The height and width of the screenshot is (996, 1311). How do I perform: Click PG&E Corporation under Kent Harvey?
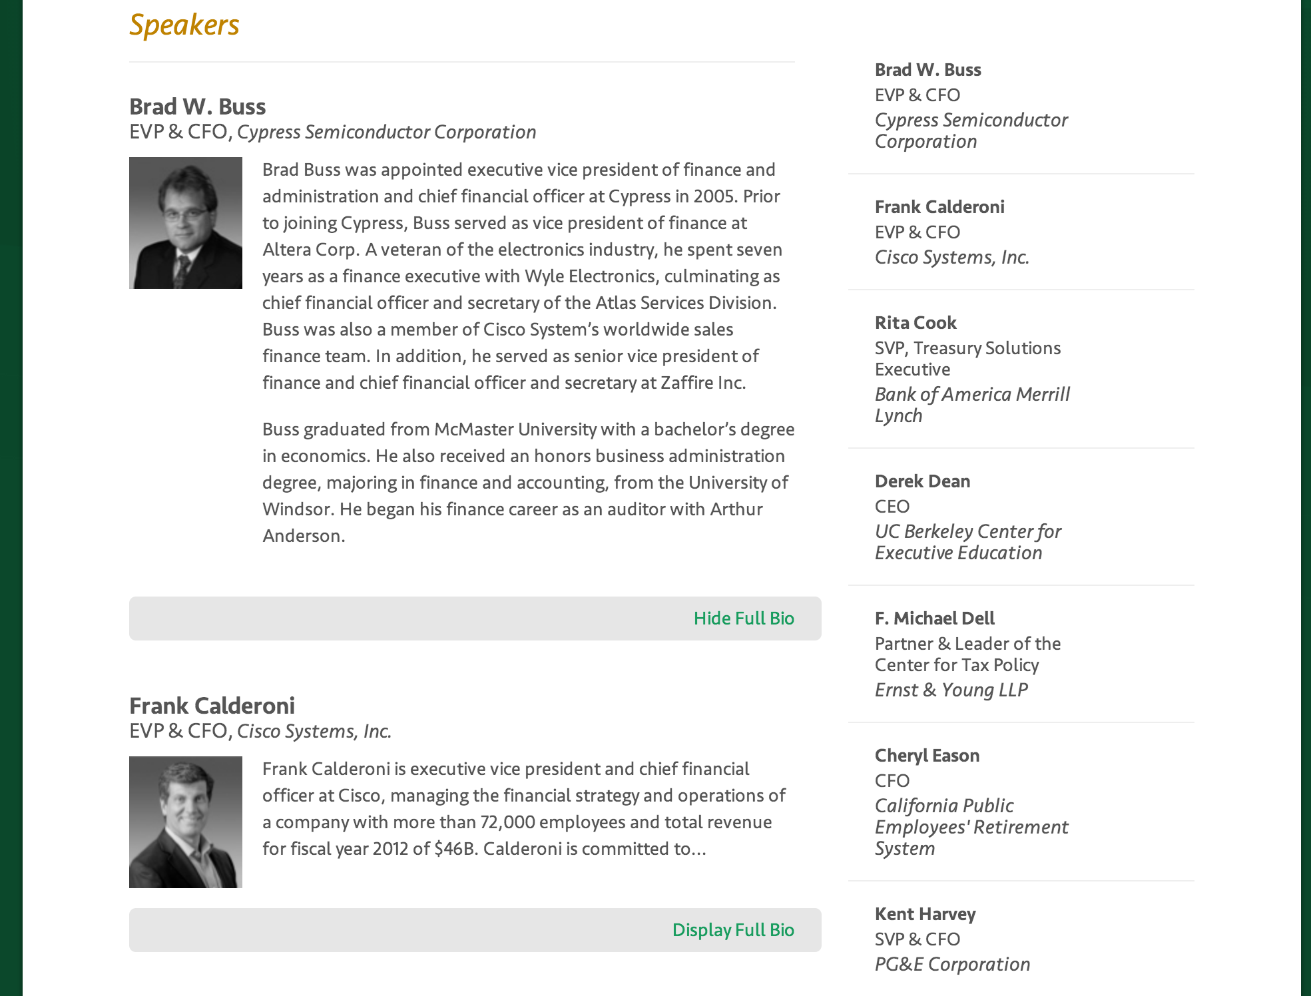952,965
